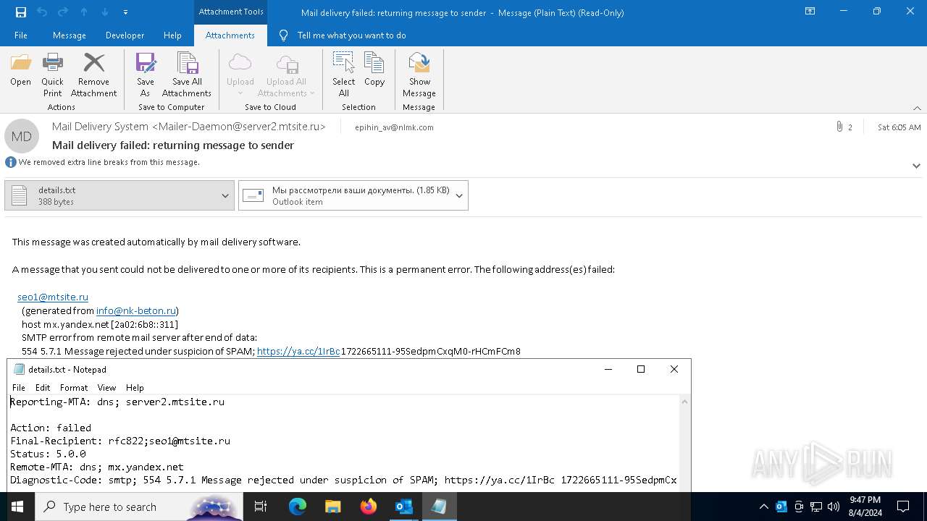Screen dimensions: 927x521
Task: Click Remove Attachment in the ribbon
Action: (x=93, y=75)
